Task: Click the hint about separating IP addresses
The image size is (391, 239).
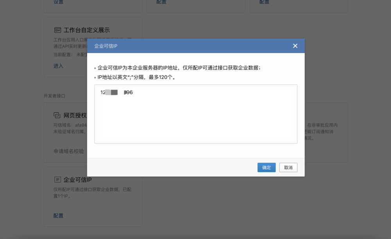Action: (136, 77)
